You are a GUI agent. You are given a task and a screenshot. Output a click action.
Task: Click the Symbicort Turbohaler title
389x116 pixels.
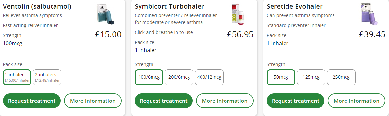coord(169,7)
